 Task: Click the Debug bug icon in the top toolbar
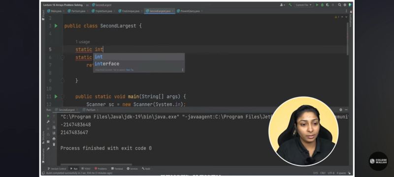[x=322, y=5]
